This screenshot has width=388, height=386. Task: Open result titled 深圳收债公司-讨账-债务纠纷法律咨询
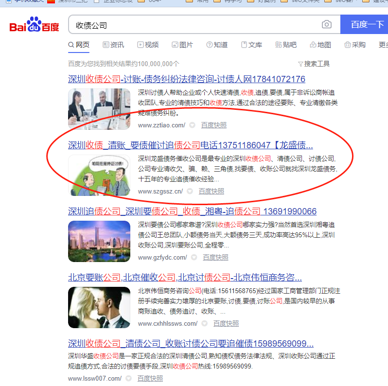click(x=187, y=79)
